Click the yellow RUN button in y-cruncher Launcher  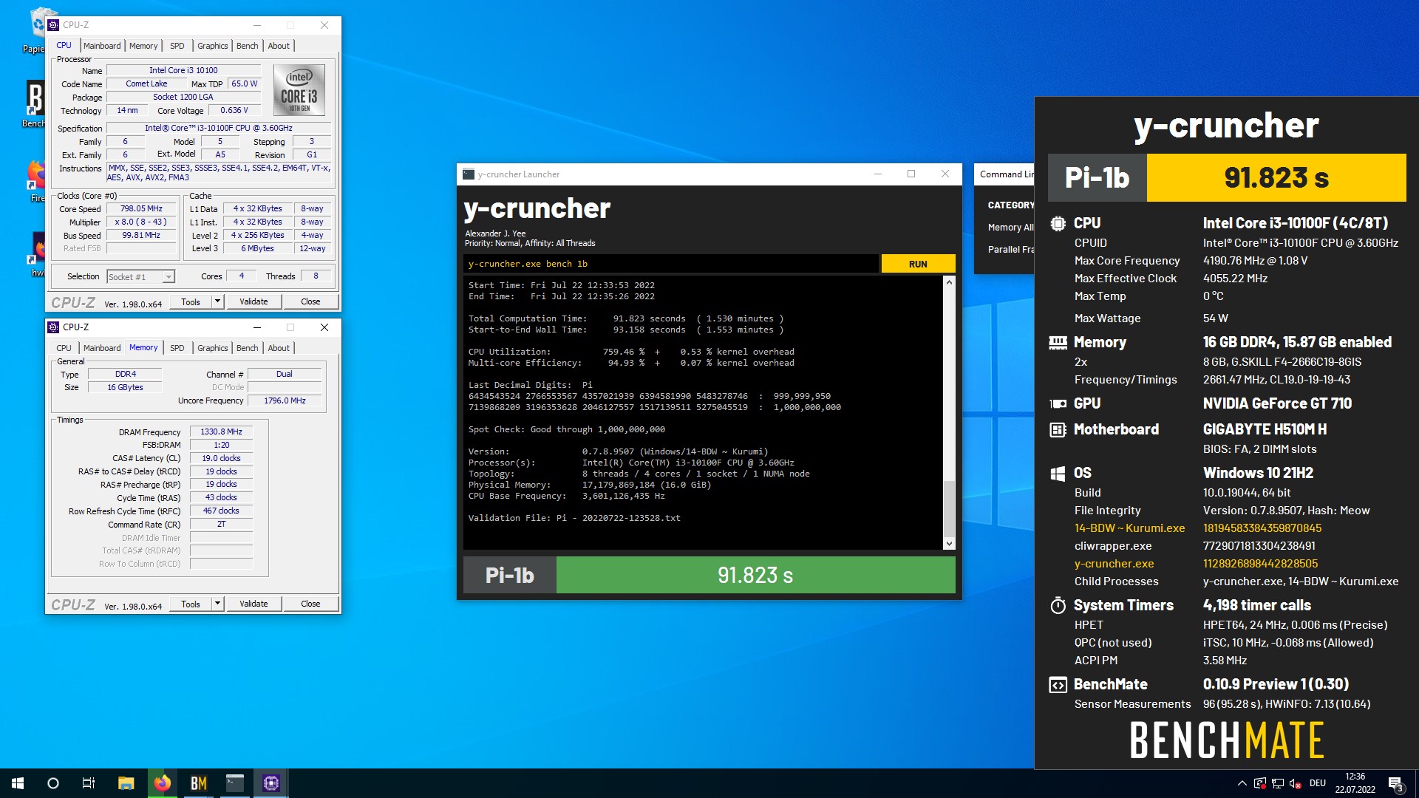tap(918, 264)
